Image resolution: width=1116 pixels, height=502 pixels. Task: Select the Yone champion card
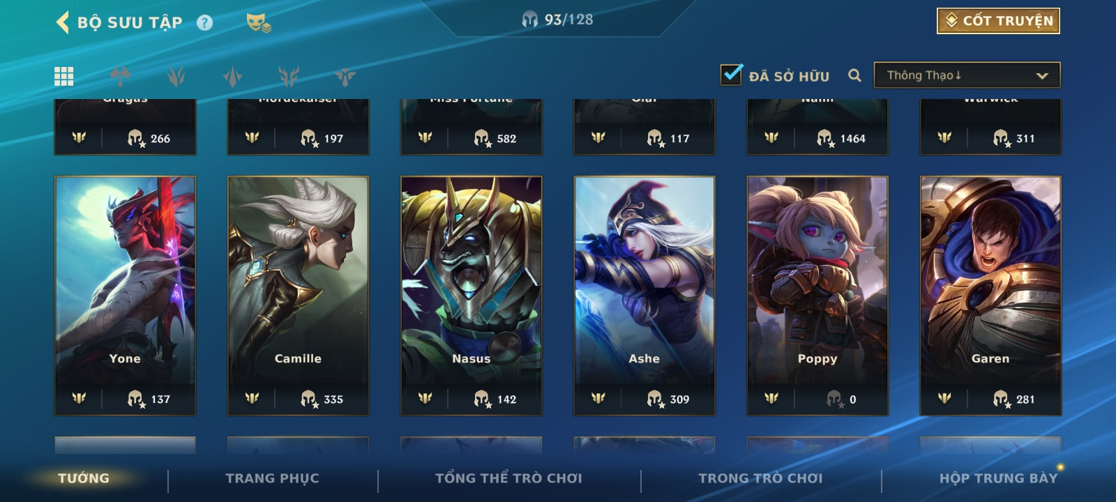pos(126,296)
